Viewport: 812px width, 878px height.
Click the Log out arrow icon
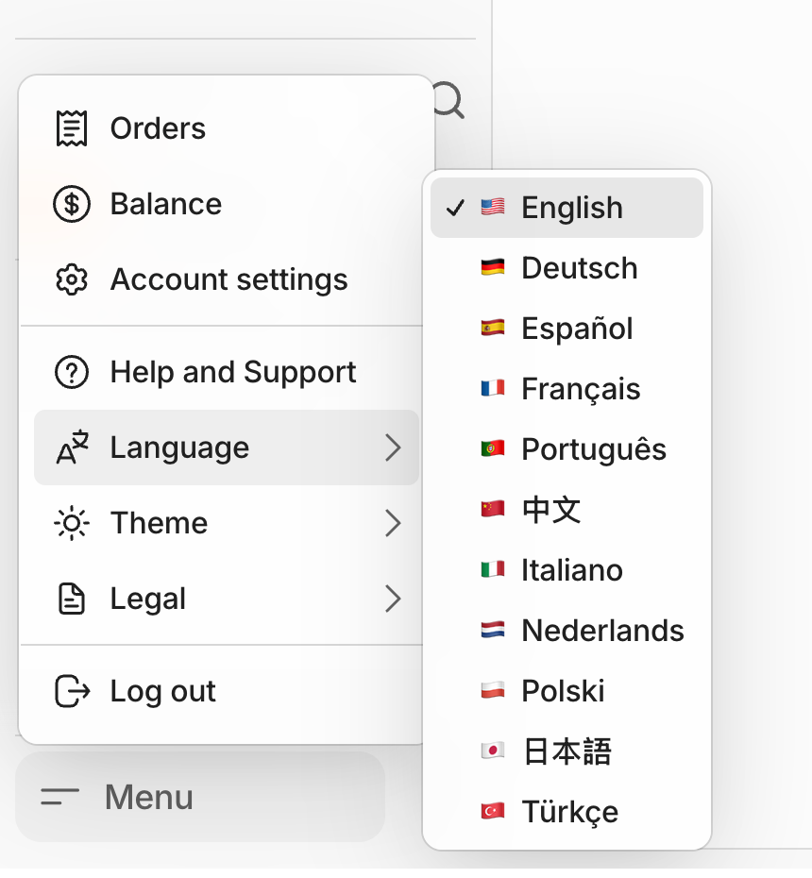pyautogui.click(x=72, y=691)
